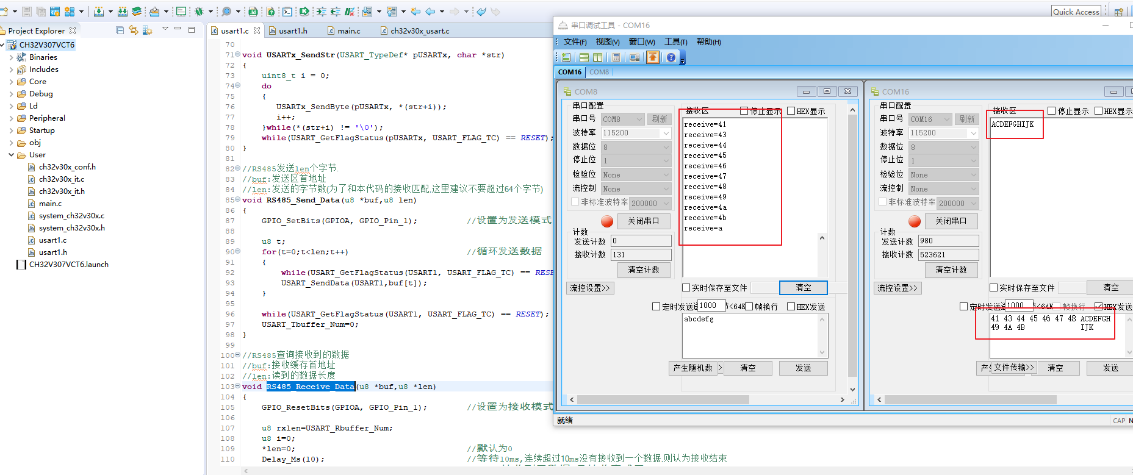Open the terminal console icon in IDE toolbar

coord(287,12)
